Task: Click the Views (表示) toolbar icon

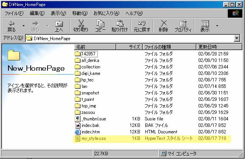Action: [205, 23]
